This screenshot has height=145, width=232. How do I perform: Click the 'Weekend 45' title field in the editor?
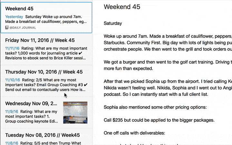click(x=122, y=7)
